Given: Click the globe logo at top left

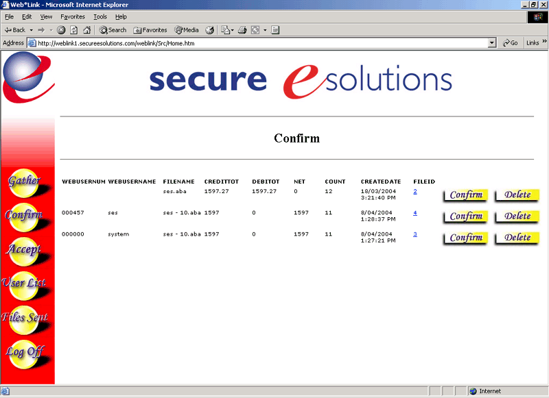Looking at the screenshot, I should pos(28,77).
